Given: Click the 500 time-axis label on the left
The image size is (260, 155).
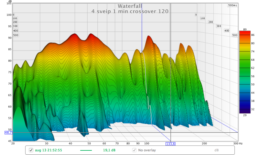Looking at the screenshot, I should (x=16, y=35).
